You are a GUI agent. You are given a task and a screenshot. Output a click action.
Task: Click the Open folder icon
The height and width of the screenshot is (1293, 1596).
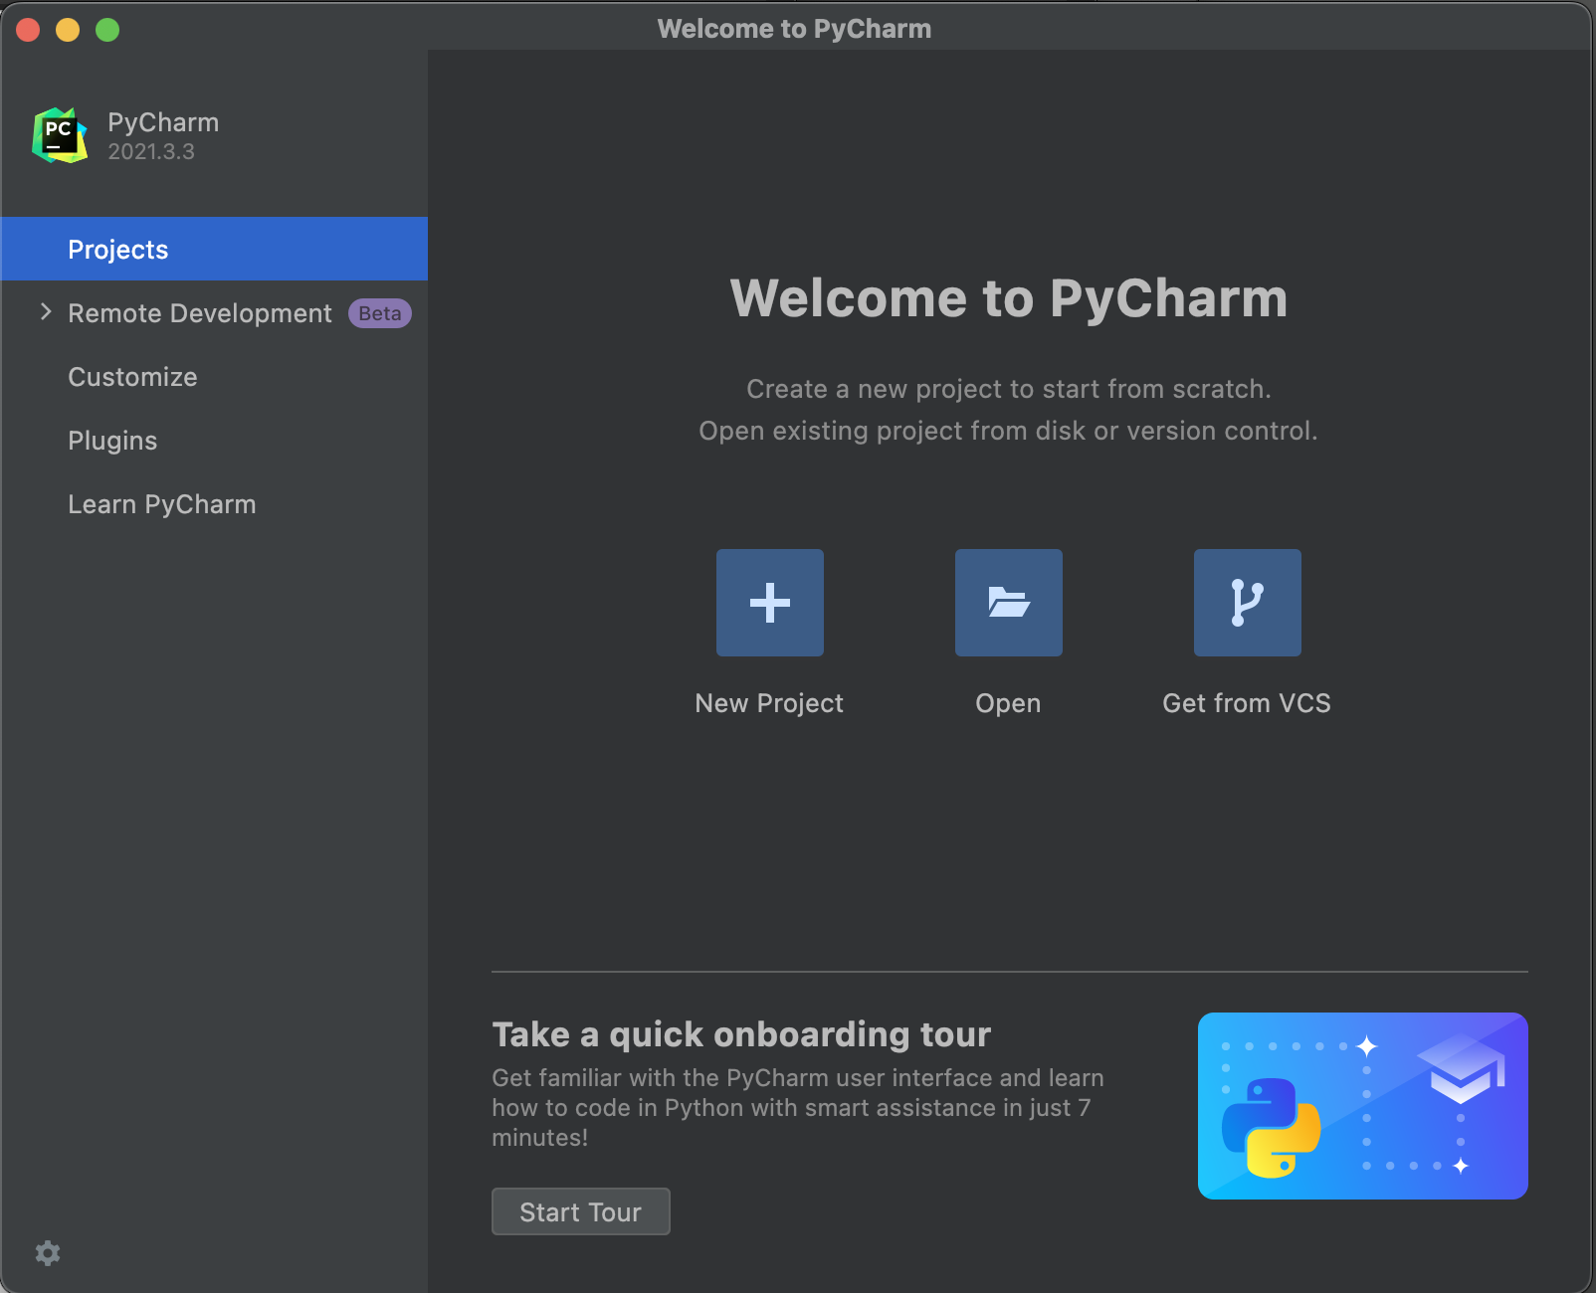point(1009,603)
